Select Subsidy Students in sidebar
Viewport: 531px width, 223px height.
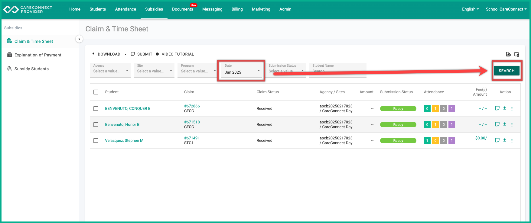click(x=31, y=69)
